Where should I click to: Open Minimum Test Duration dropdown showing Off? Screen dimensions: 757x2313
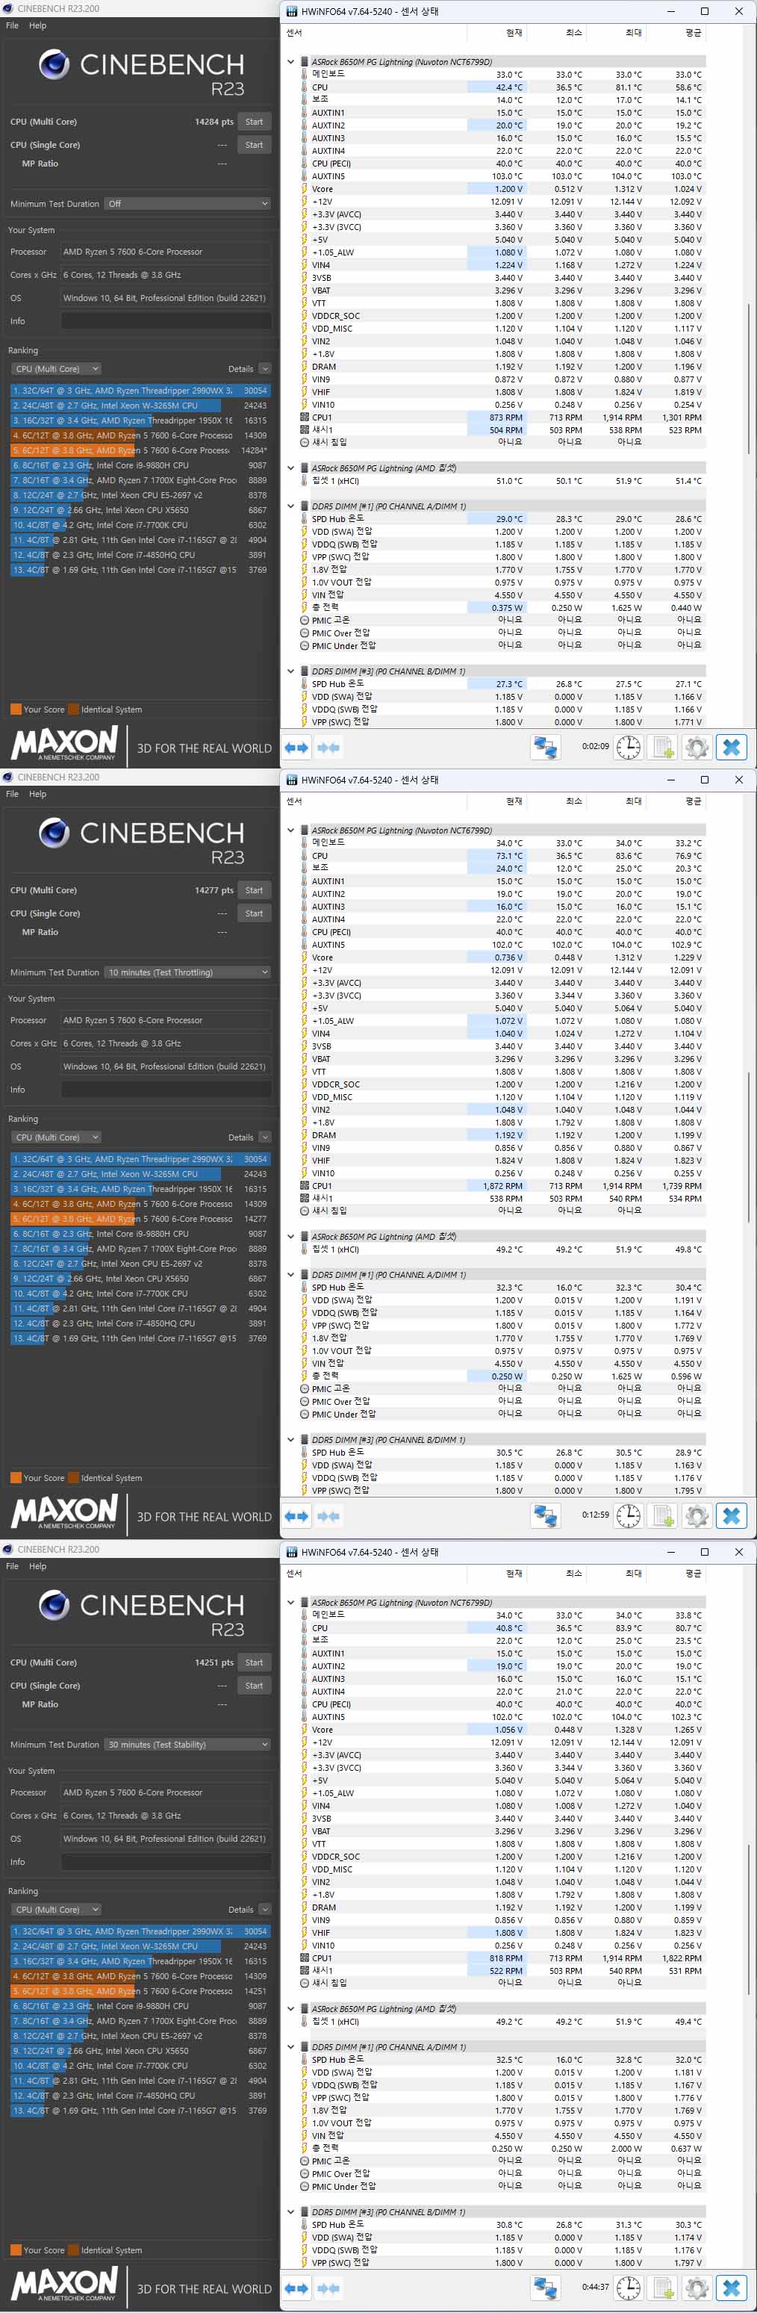pos(187,204)
